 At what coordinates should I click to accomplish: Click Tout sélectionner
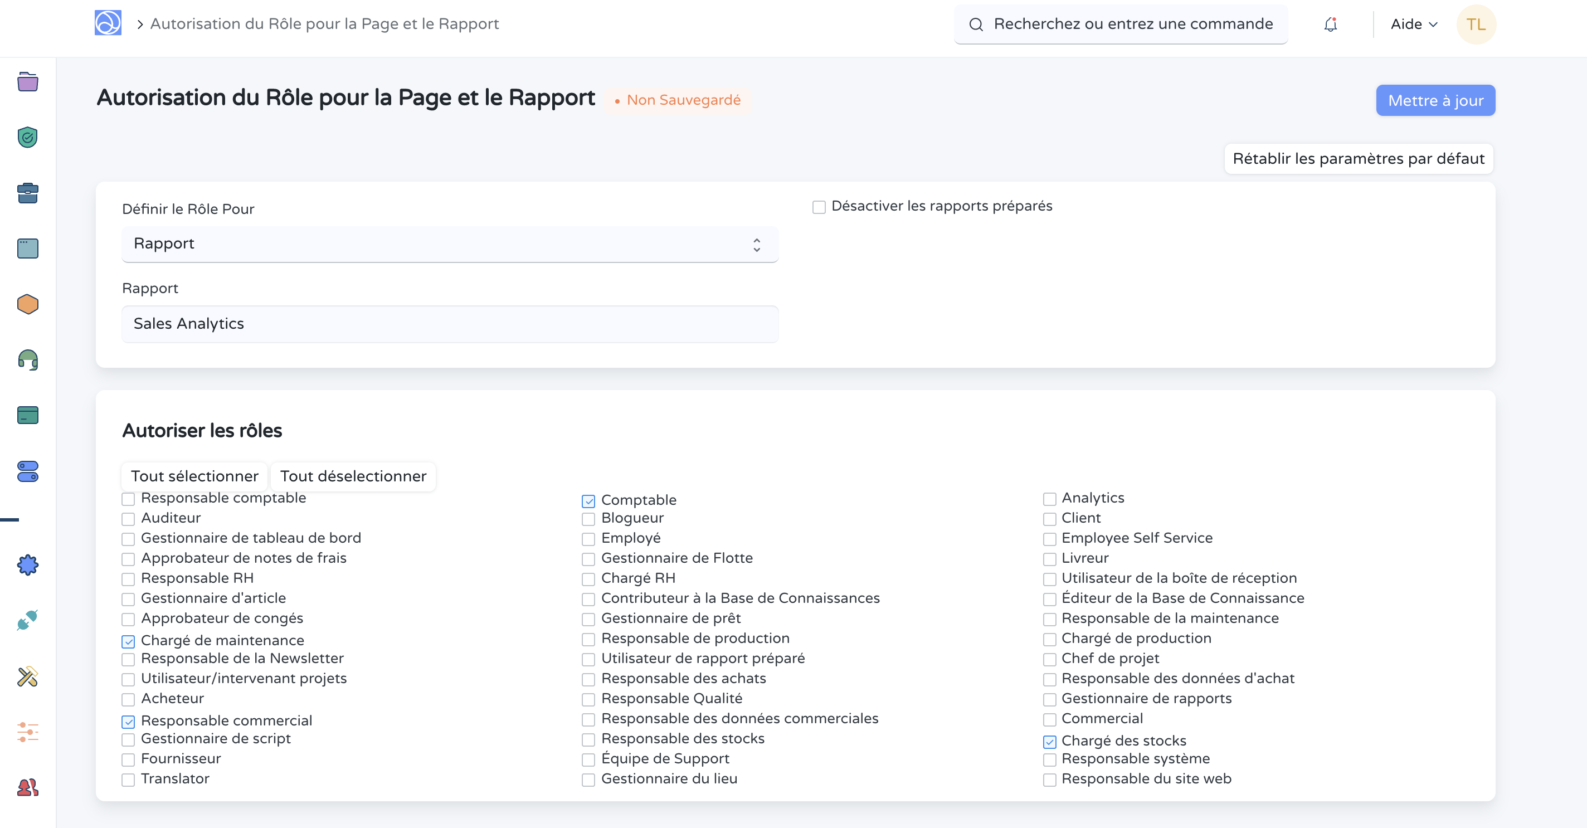[194, 476]
